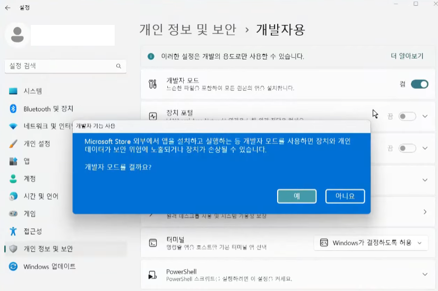This screenshot has width=438, height=291.
Task: Click the user profile avatar
Action: pyautogui.click(x=18, y=35)
